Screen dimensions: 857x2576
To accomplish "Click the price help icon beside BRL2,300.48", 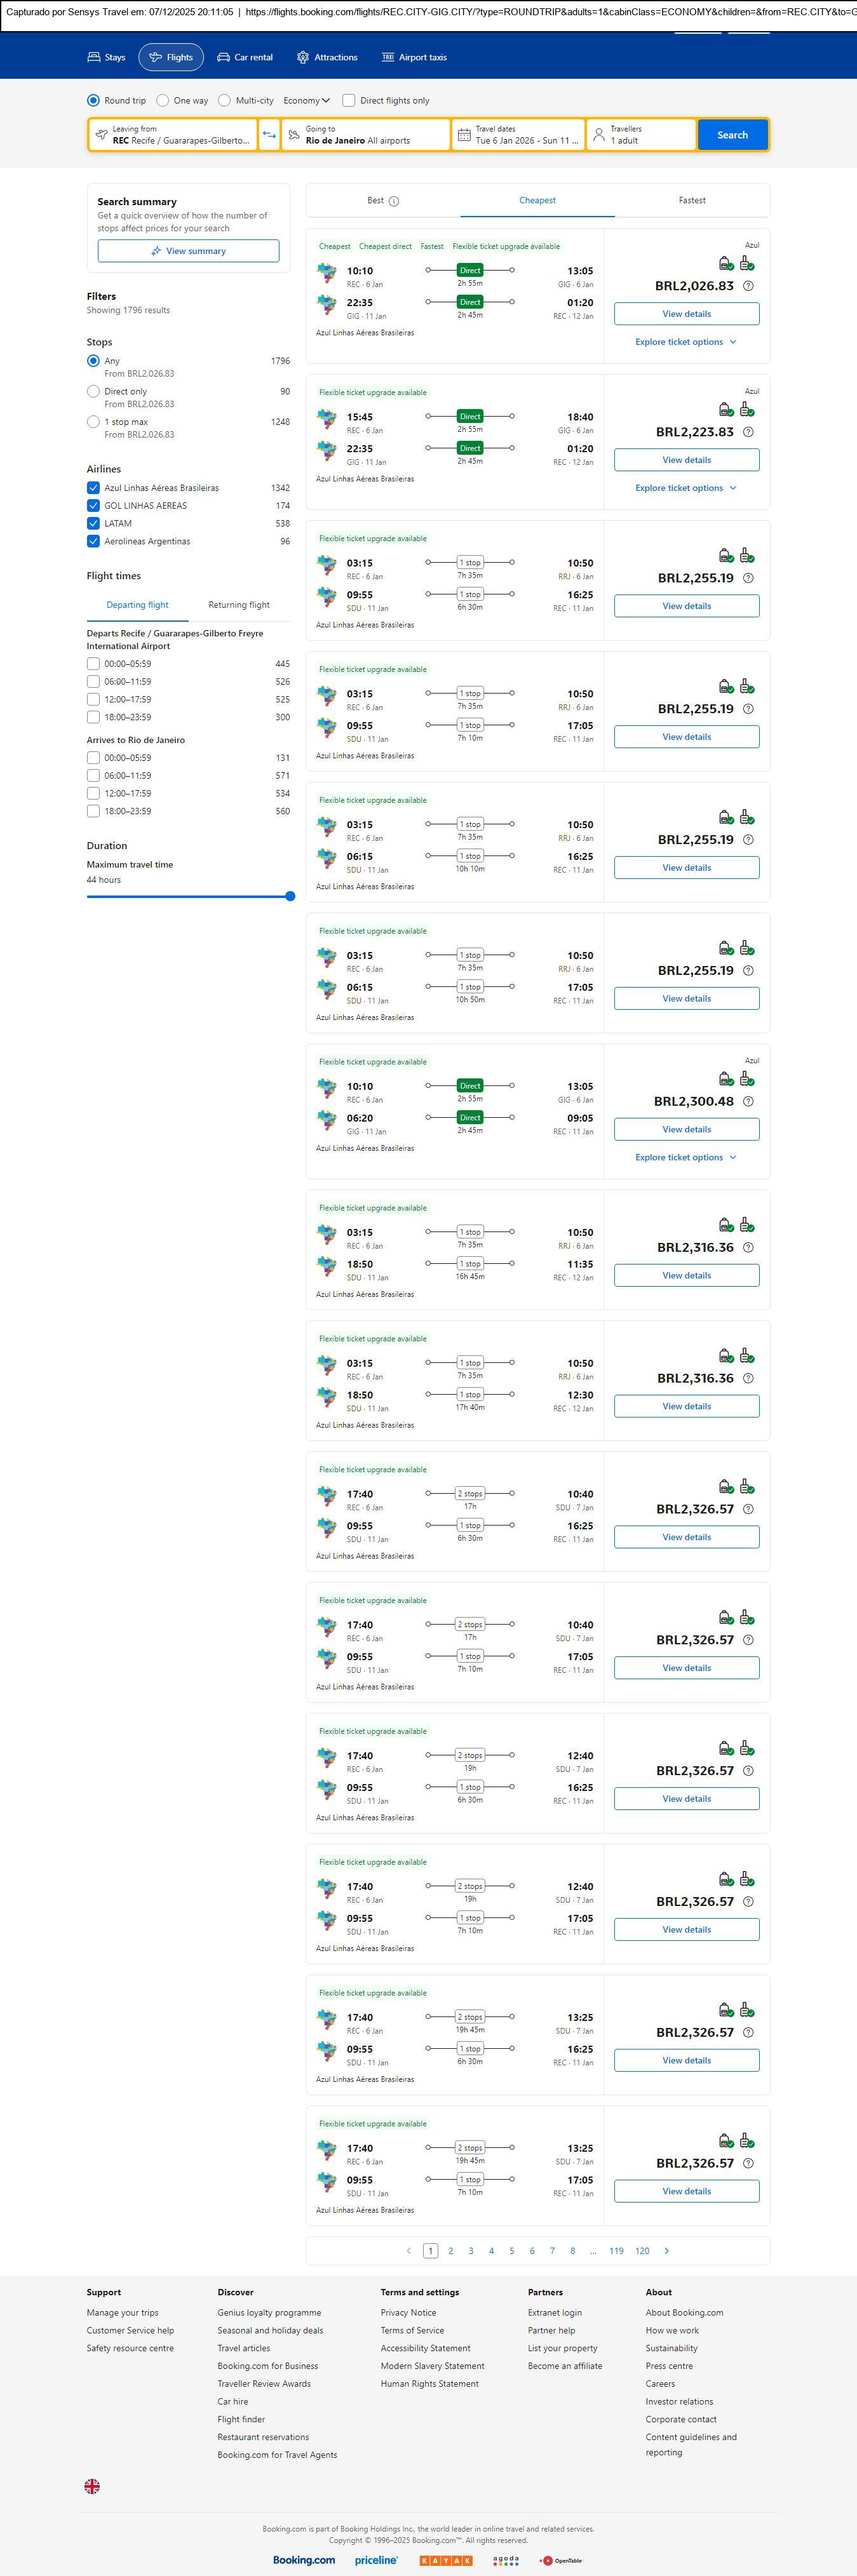I will click(748, 1101).
